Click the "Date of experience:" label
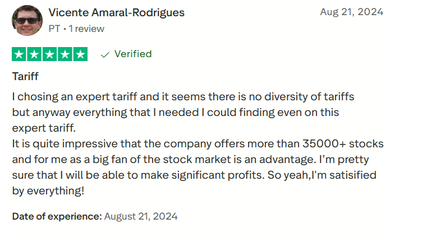422x237 pixels. pos(57,216)
